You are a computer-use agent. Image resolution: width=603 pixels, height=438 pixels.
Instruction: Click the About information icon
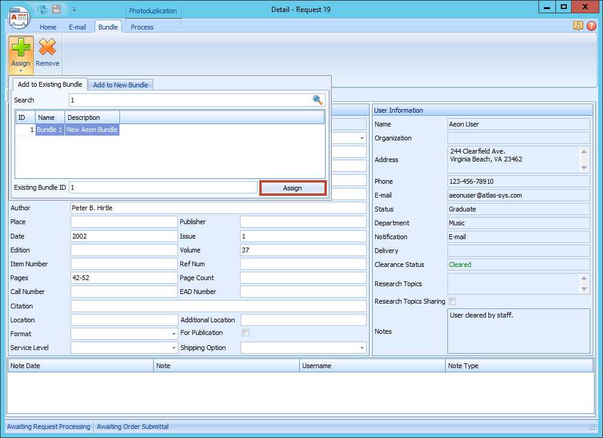(x=578, y=26)
